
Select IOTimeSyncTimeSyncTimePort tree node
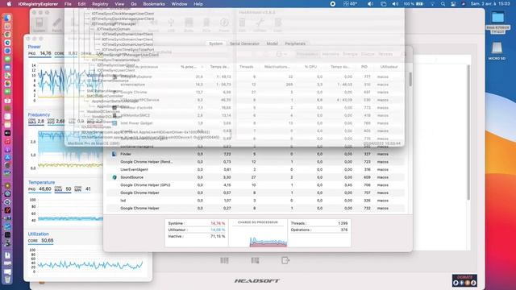tap(127, 49)
